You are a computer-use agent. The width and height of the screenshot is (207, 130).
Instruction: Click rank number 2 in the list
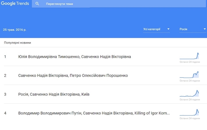click(5, 76)
